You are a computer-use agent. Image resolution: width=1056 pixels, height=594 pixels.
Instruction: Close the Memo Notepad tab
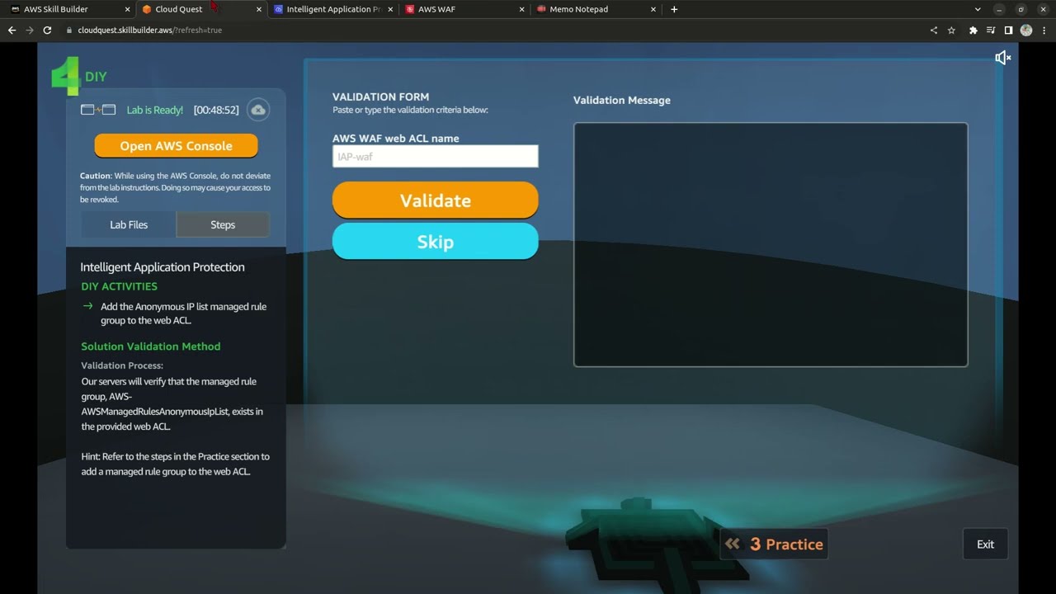click(653, 9)
